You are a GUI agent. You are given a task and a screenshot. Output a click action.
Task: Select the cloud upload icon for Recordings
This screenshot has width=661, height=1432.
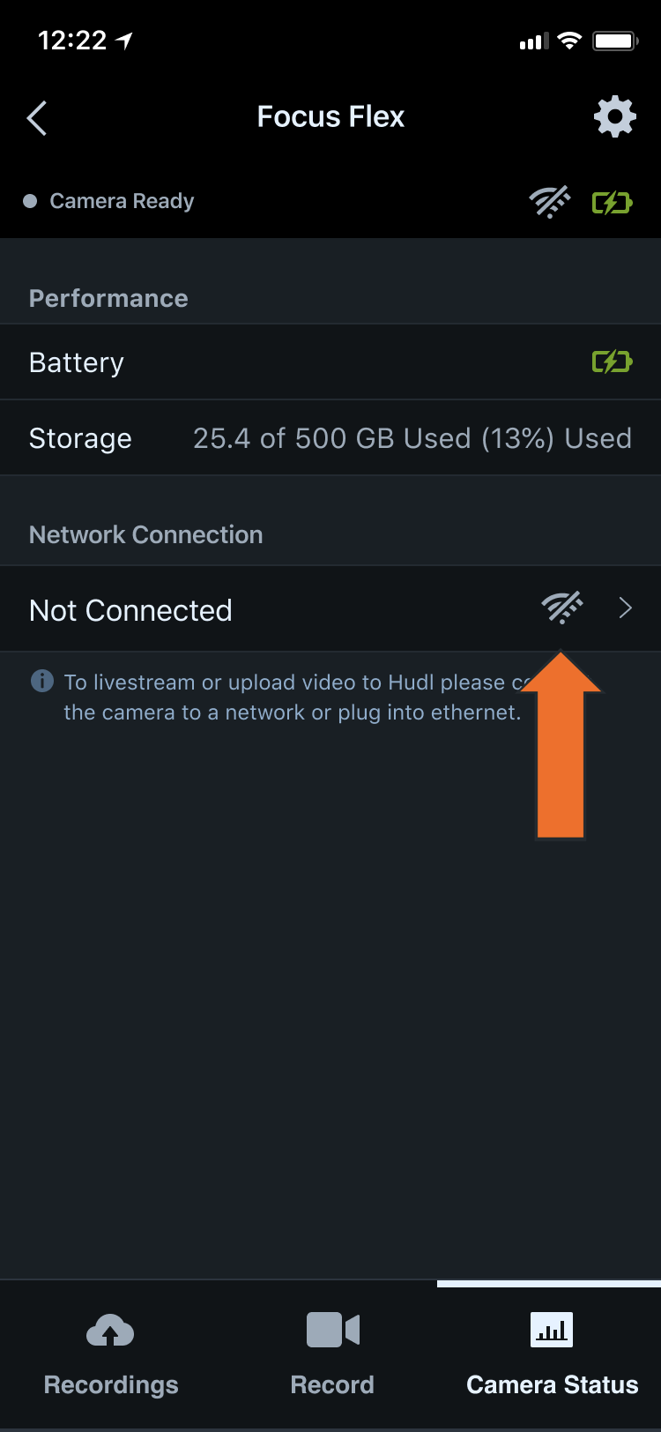tap(109, 1330)
